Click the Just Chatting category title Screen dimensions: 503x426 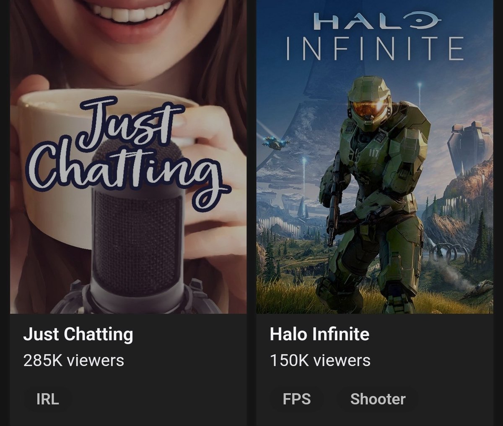click(78, 334)
